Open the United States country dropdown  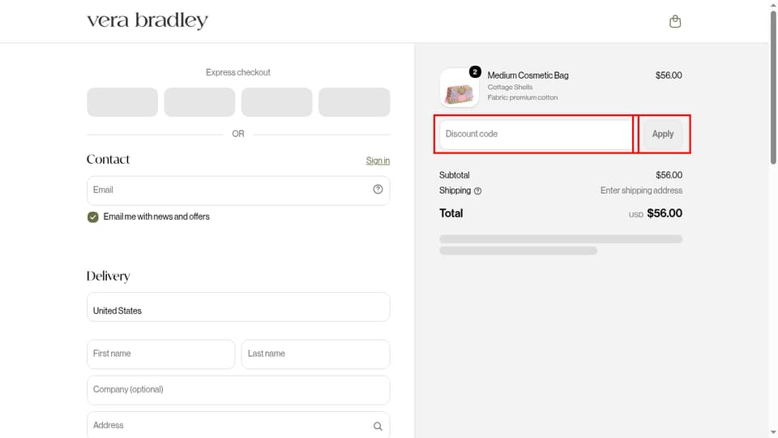tap(238, 307)
